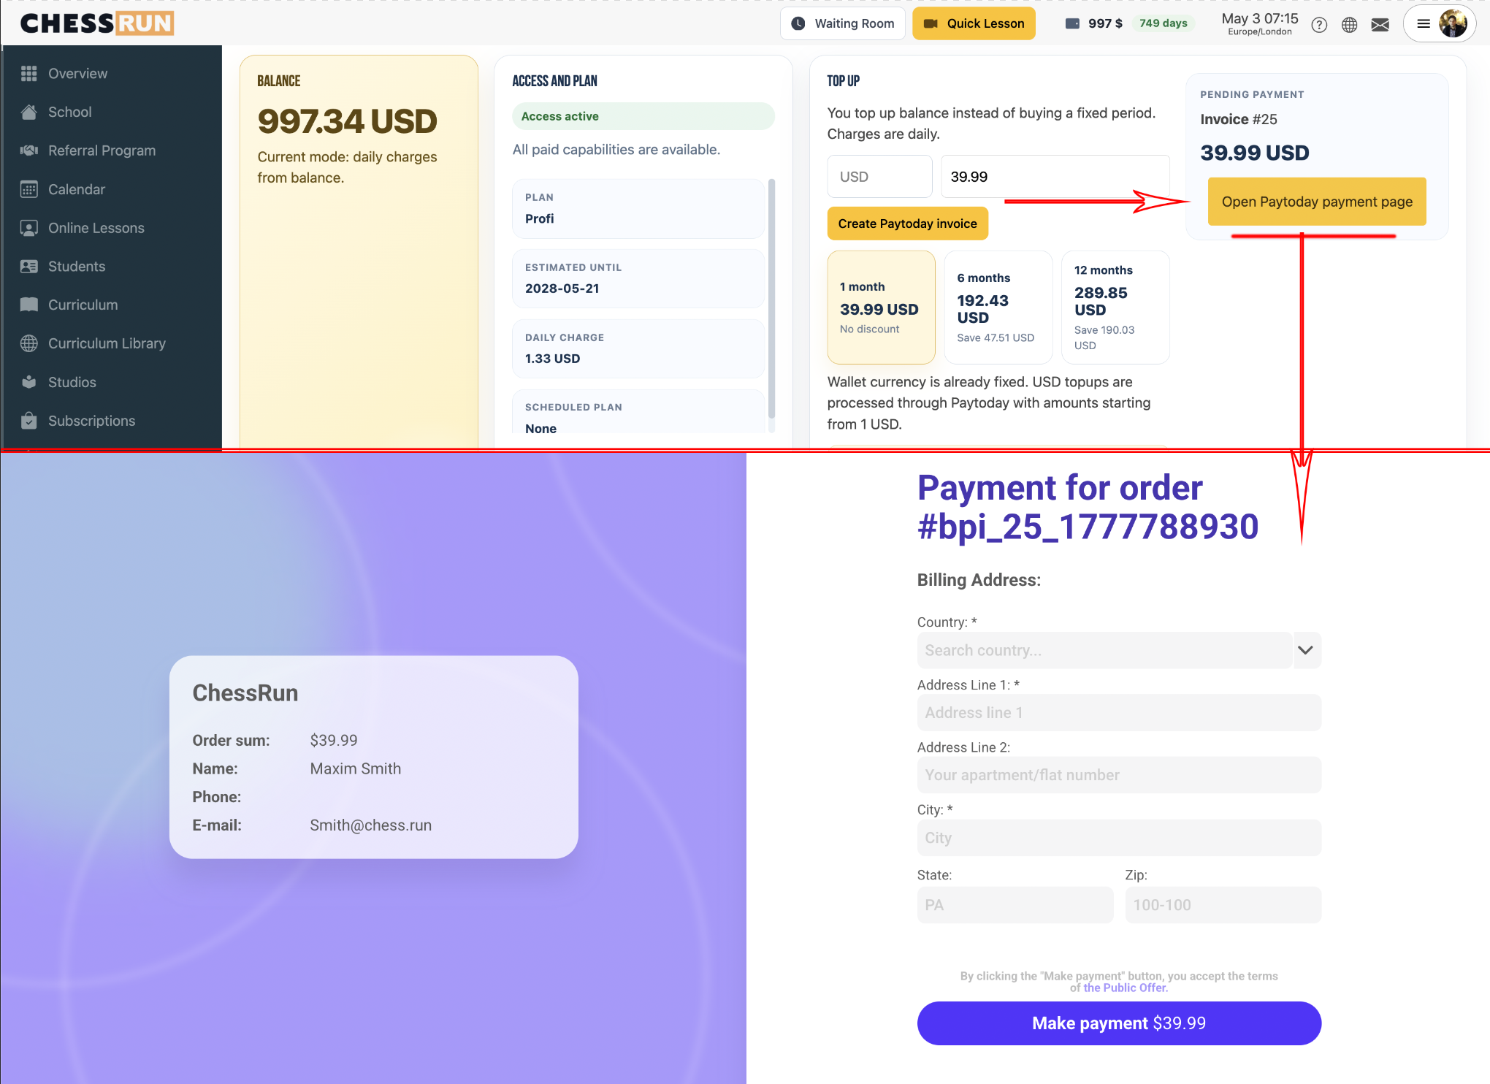Click the Studios icon in sidebar
1490x1084 pixels.
coord(29,382)
